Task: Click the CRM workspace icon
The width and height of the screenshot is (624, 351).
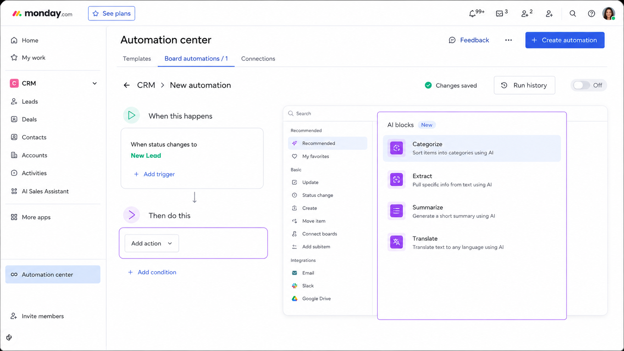Action: (14, 83)
